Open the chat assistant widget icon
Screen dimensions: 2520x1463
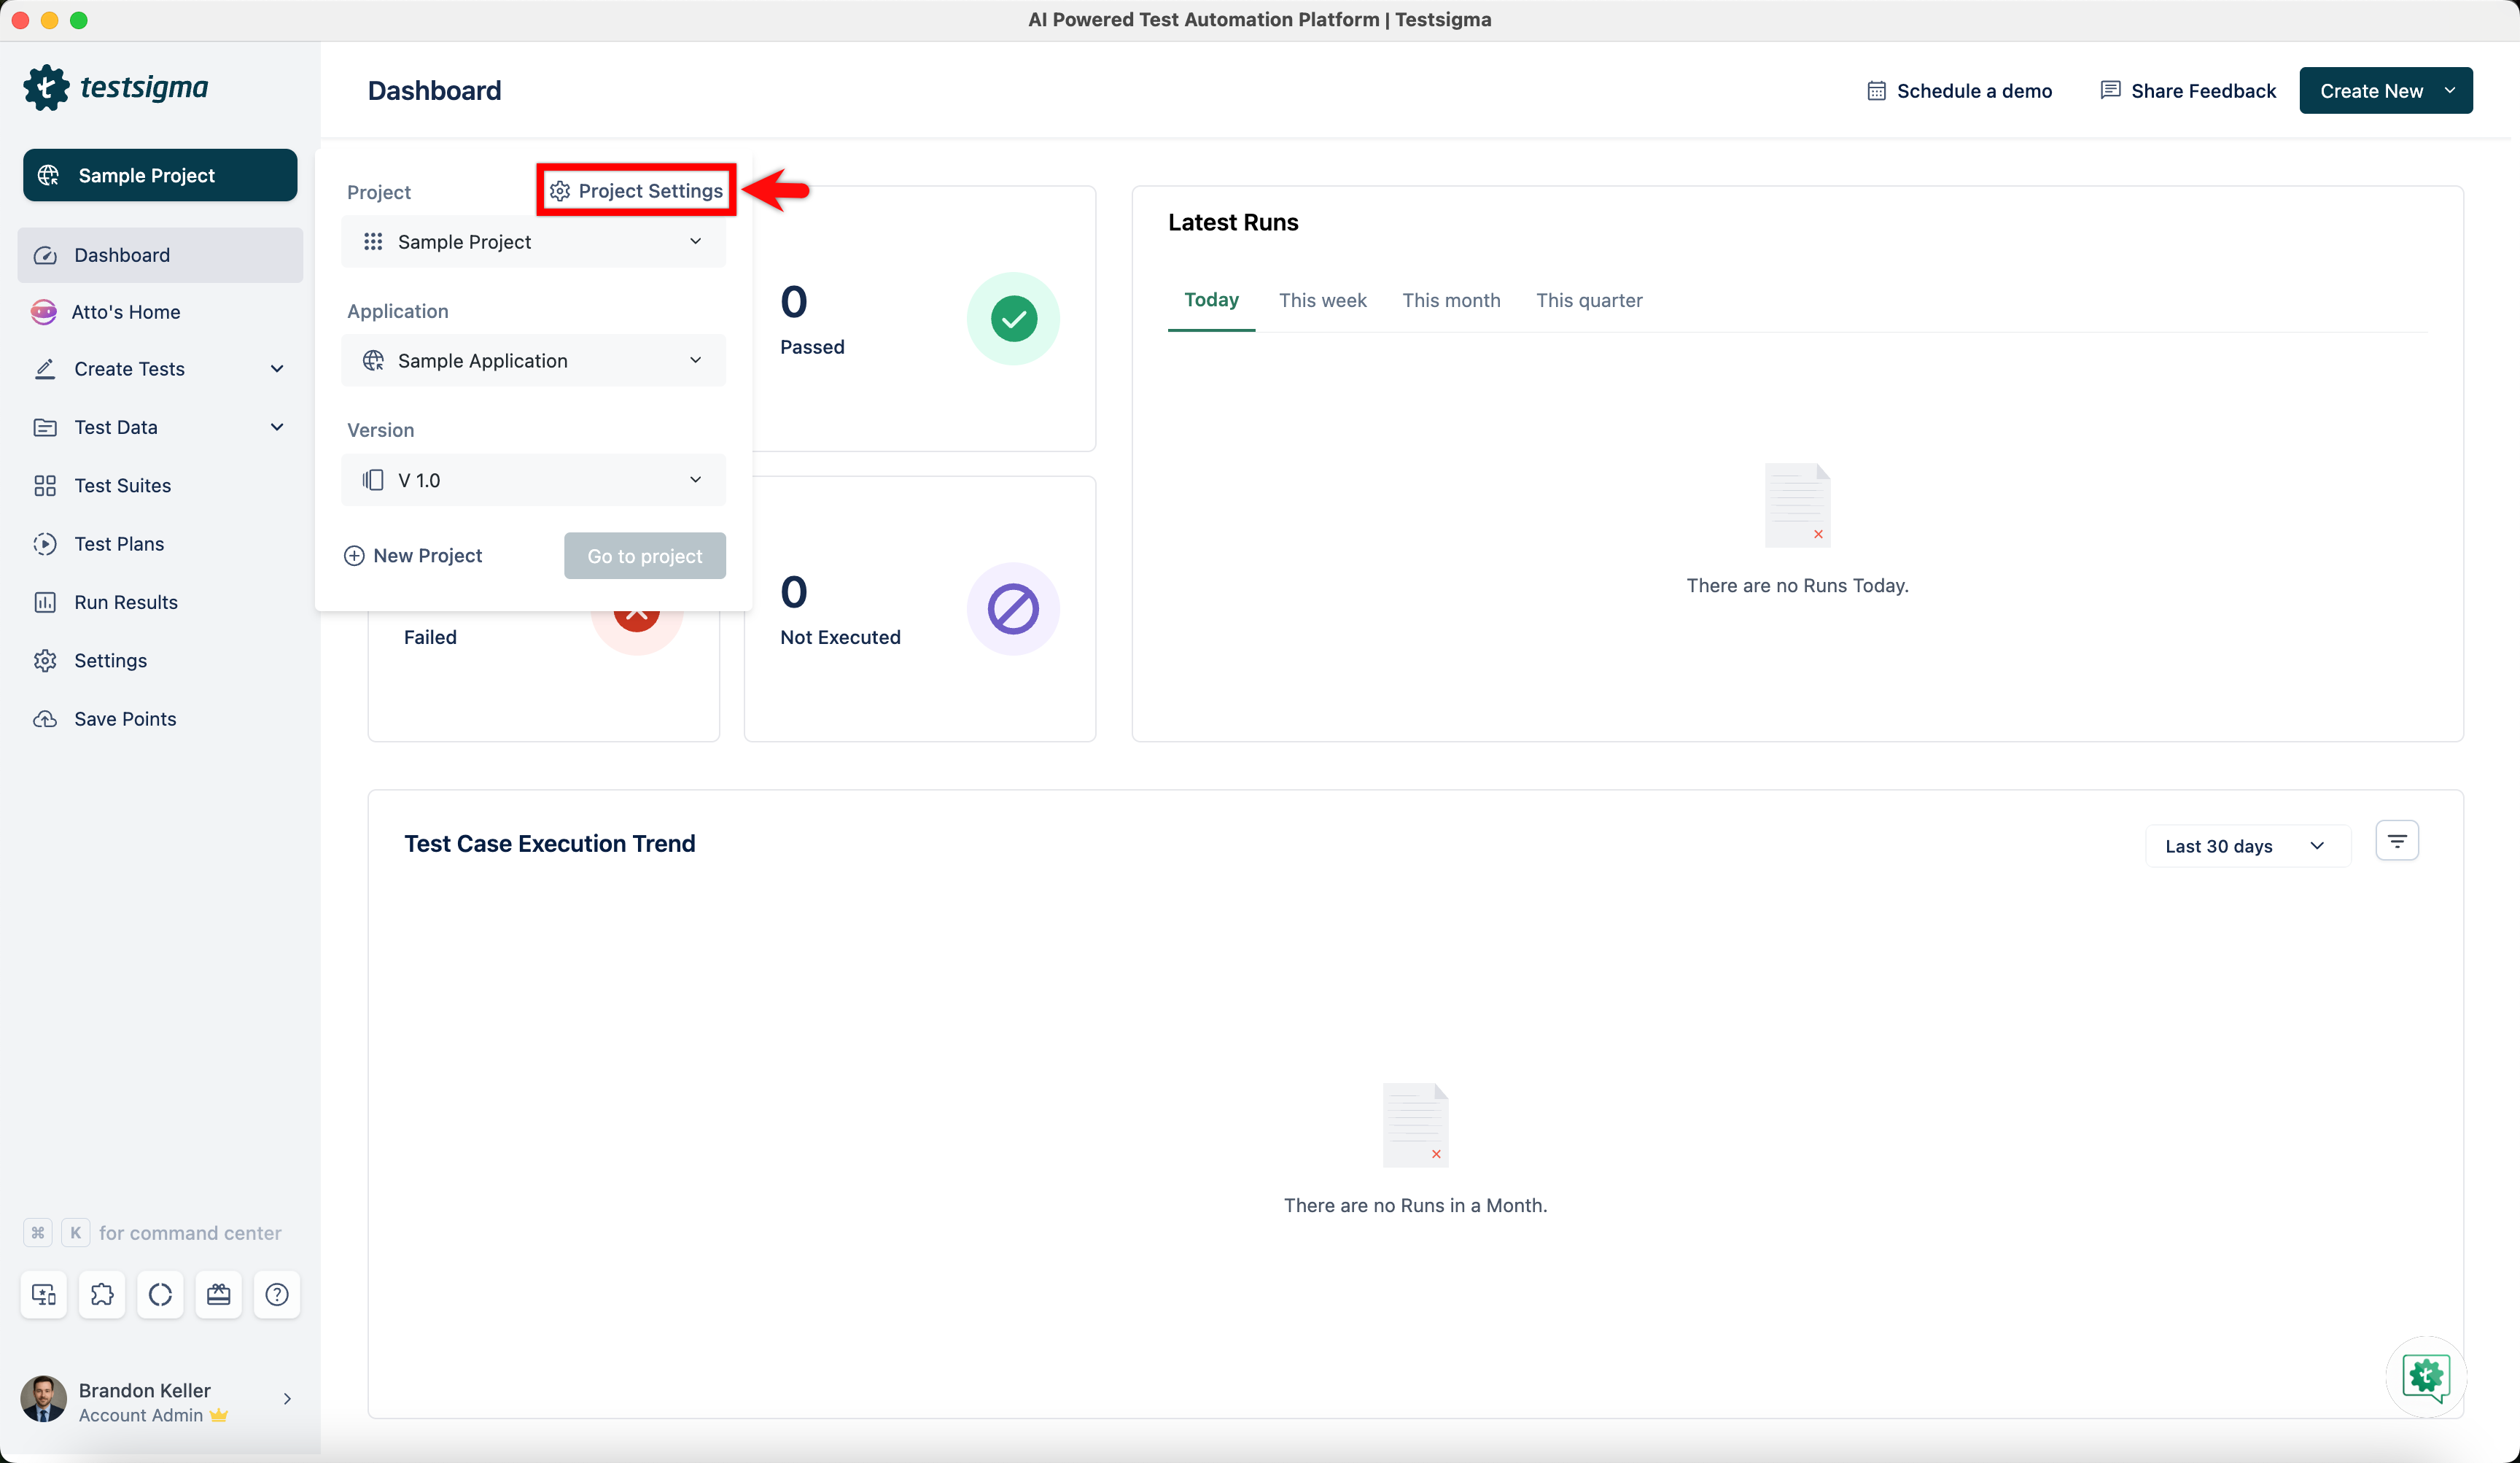(x=2426, y=1377)
